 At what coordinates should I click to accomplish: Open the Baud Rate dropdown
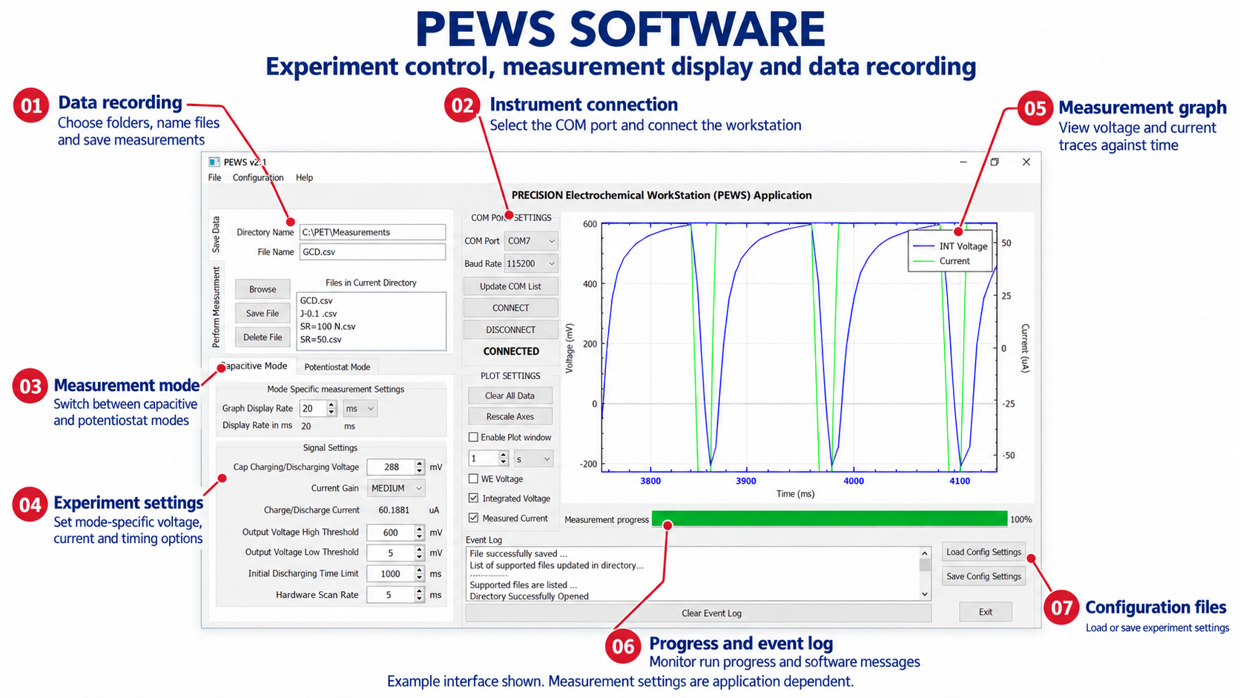click(531, 263)
